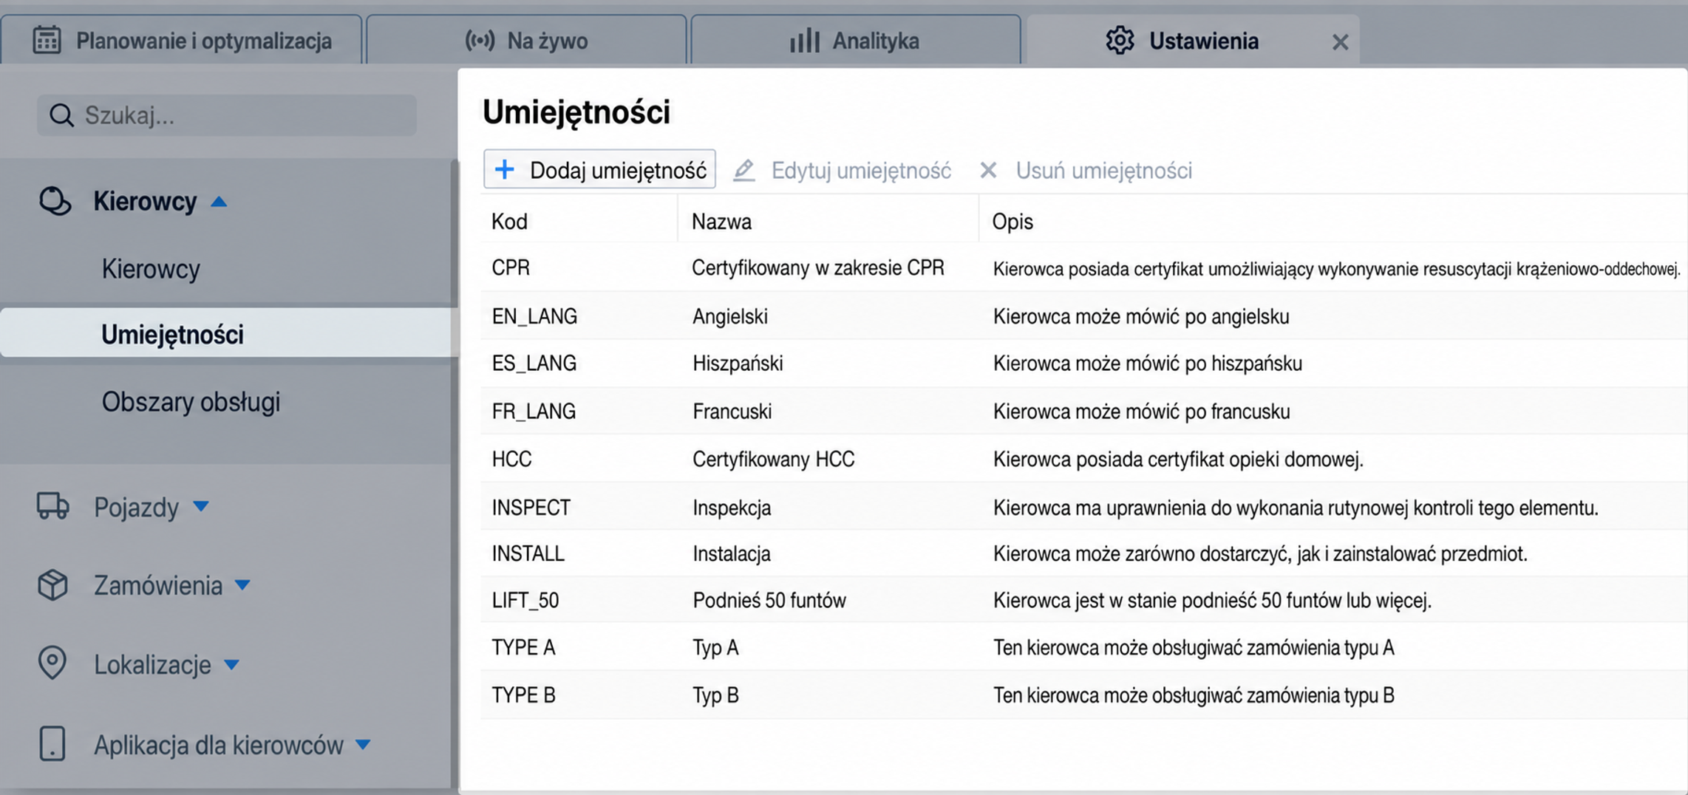This screenshot has height=795, width=1688.
Task: Click the pencil icon for Edytuj umiejętność
Action: point(744,170)
